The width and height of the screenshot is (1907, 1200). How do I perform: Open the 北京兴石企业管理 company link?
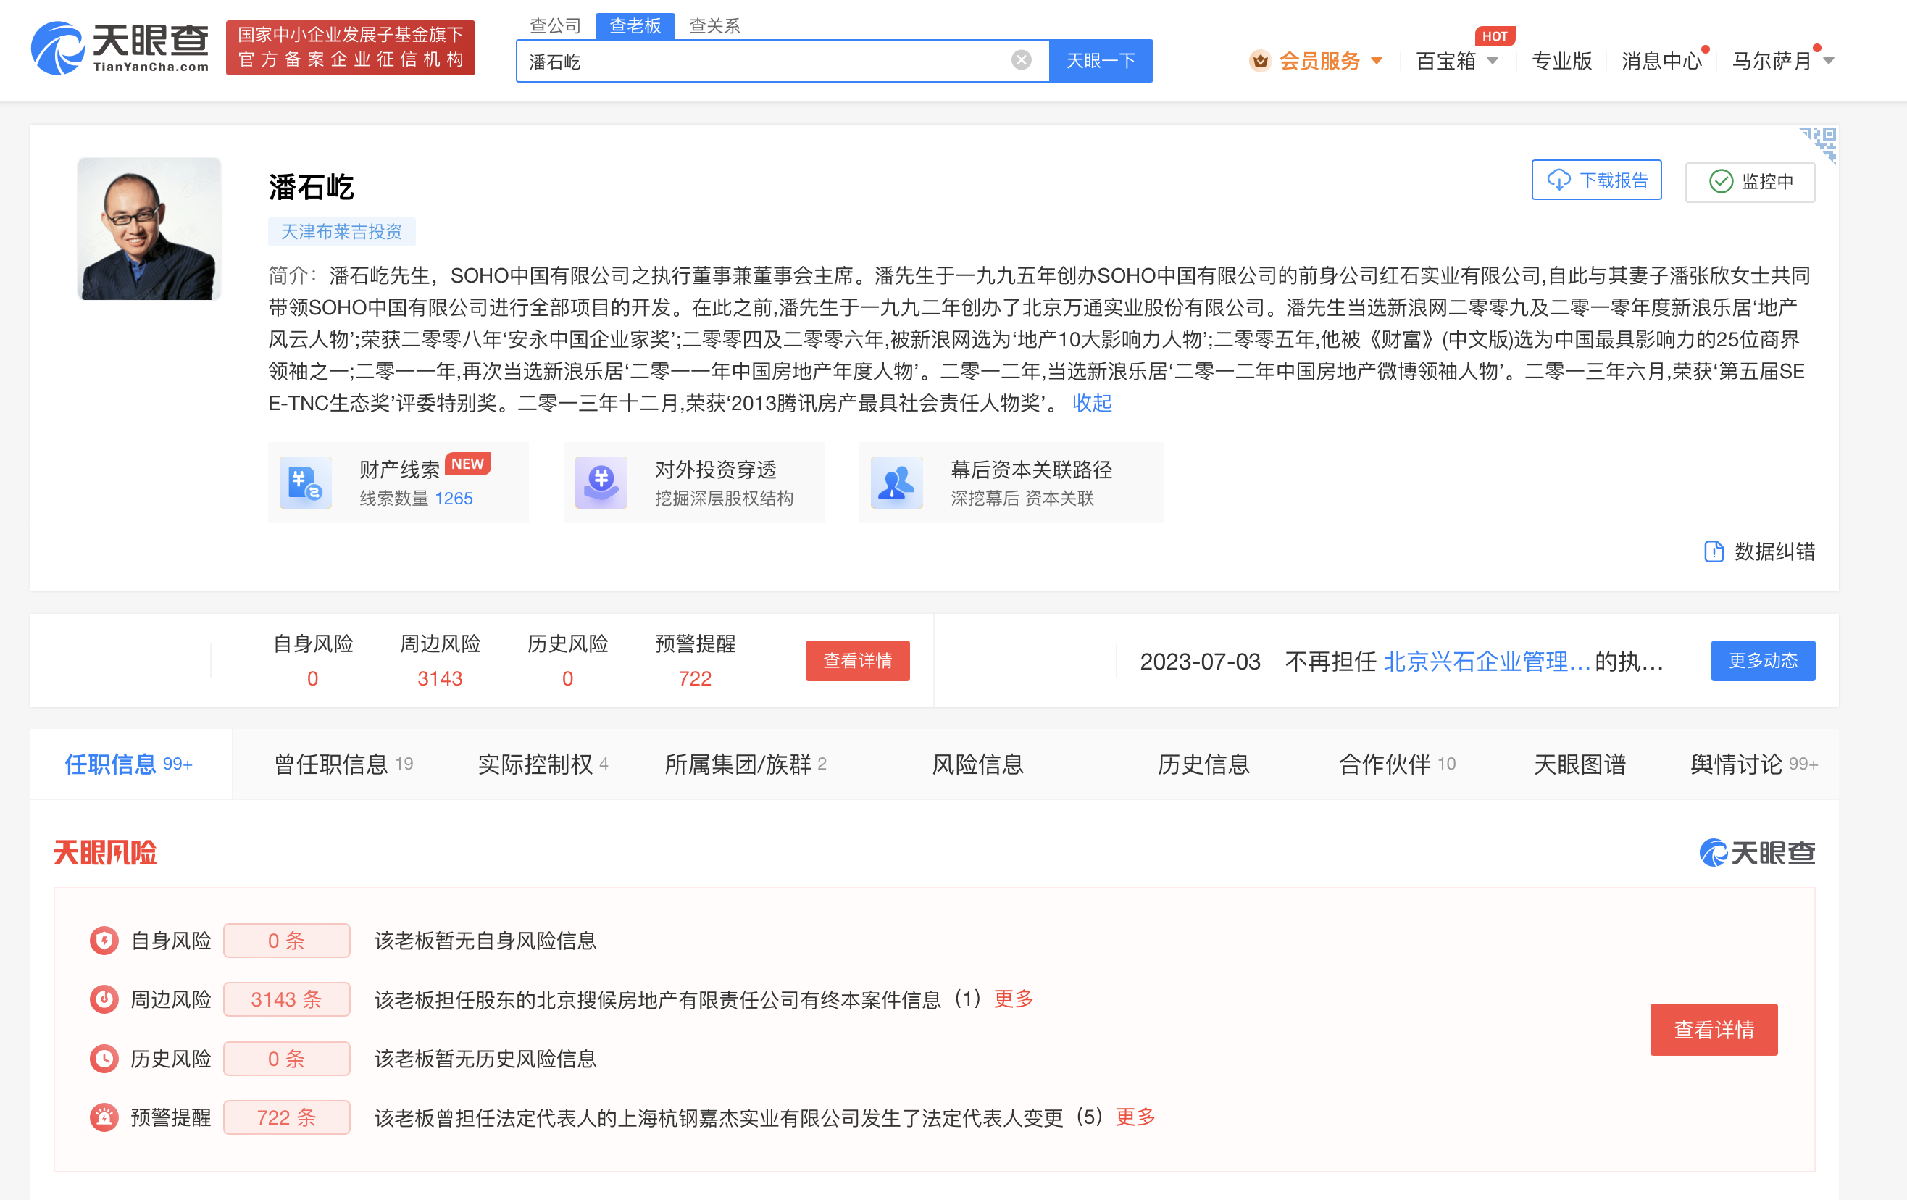point(1487,662)
